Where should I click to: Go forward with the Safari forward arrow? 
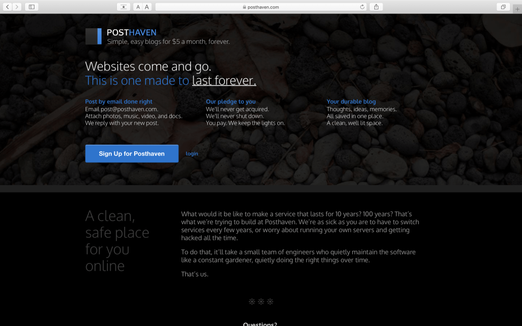(x=17, y=7)
